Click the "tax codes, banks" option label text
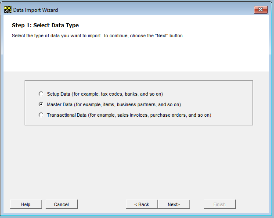This screenshot has width=274, height=218. [x=105, y=94]
